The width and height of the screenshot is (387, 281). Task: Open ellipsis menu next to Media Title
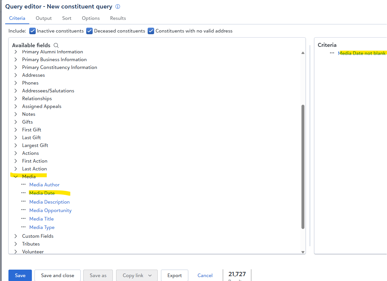(x=23, y=219)
